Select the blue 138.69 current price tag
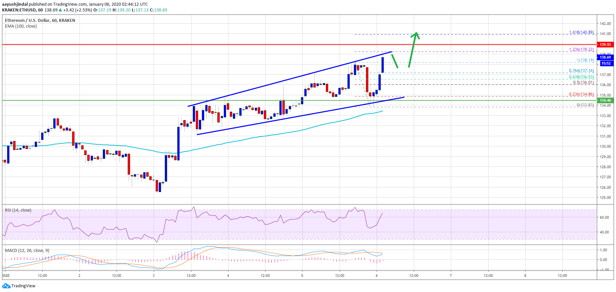Screen dimensions: 616x292 coord(605,57)
